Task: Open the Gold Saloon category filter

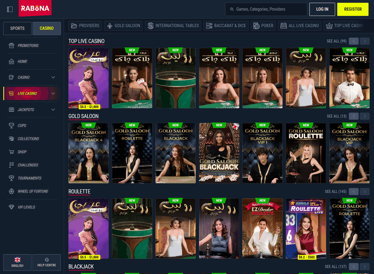Action: (x=123, y=26)
